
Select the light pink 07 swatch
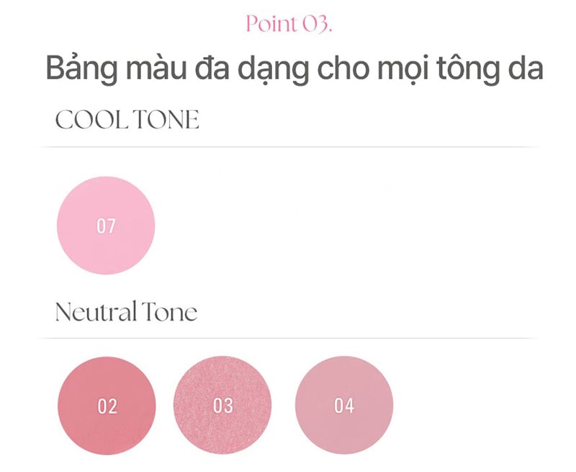point(106,226)
